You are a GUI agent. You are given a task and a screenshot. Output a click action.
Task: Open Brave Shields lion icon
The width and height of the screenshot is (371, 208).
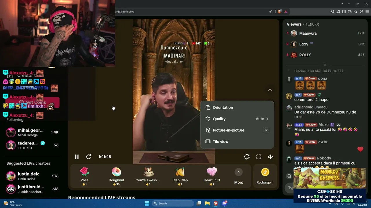coord(279,12)
